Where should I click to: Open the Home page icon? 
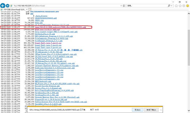point(177,6)
